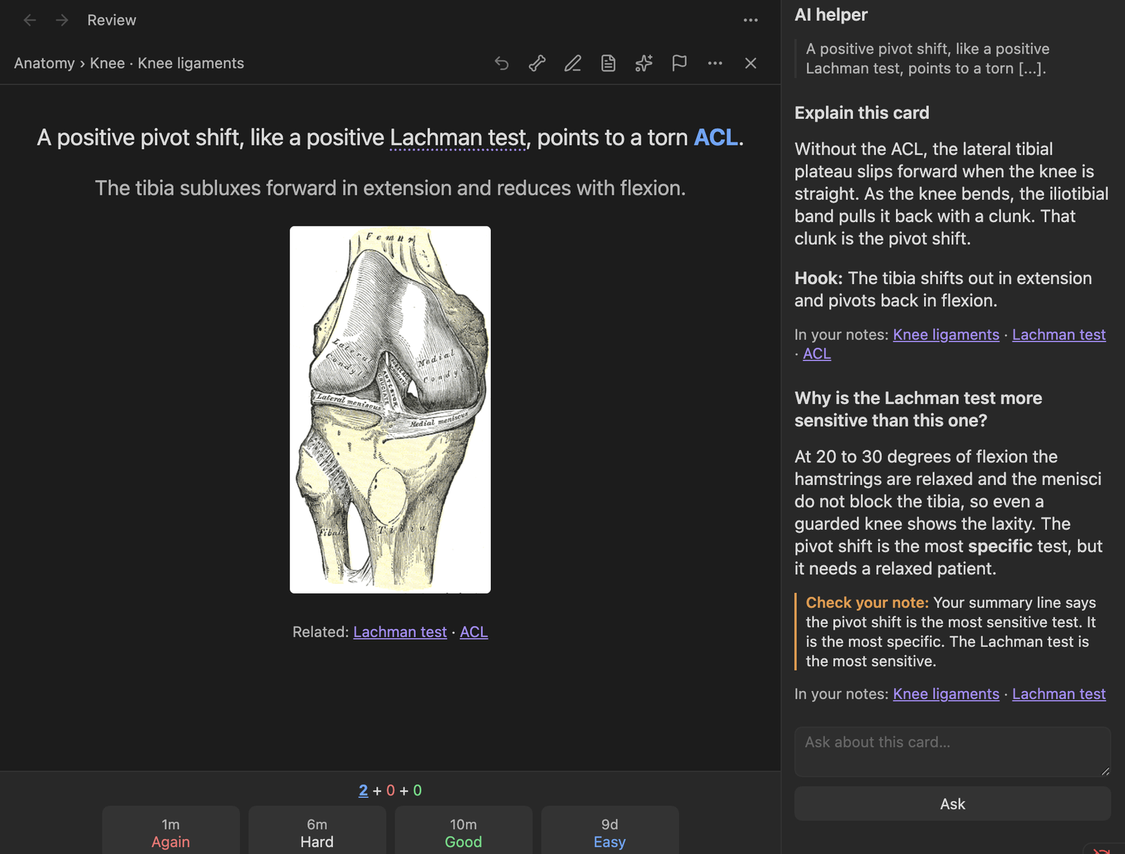This screenshot has height=854, width=1125.
Task: Open ACL link under Explain this card
Action: tap(816, 354)
